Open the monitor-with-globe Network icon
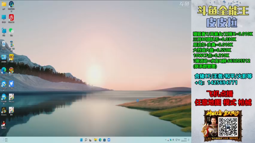Screen dimensions: 255x143 (4, 31)
